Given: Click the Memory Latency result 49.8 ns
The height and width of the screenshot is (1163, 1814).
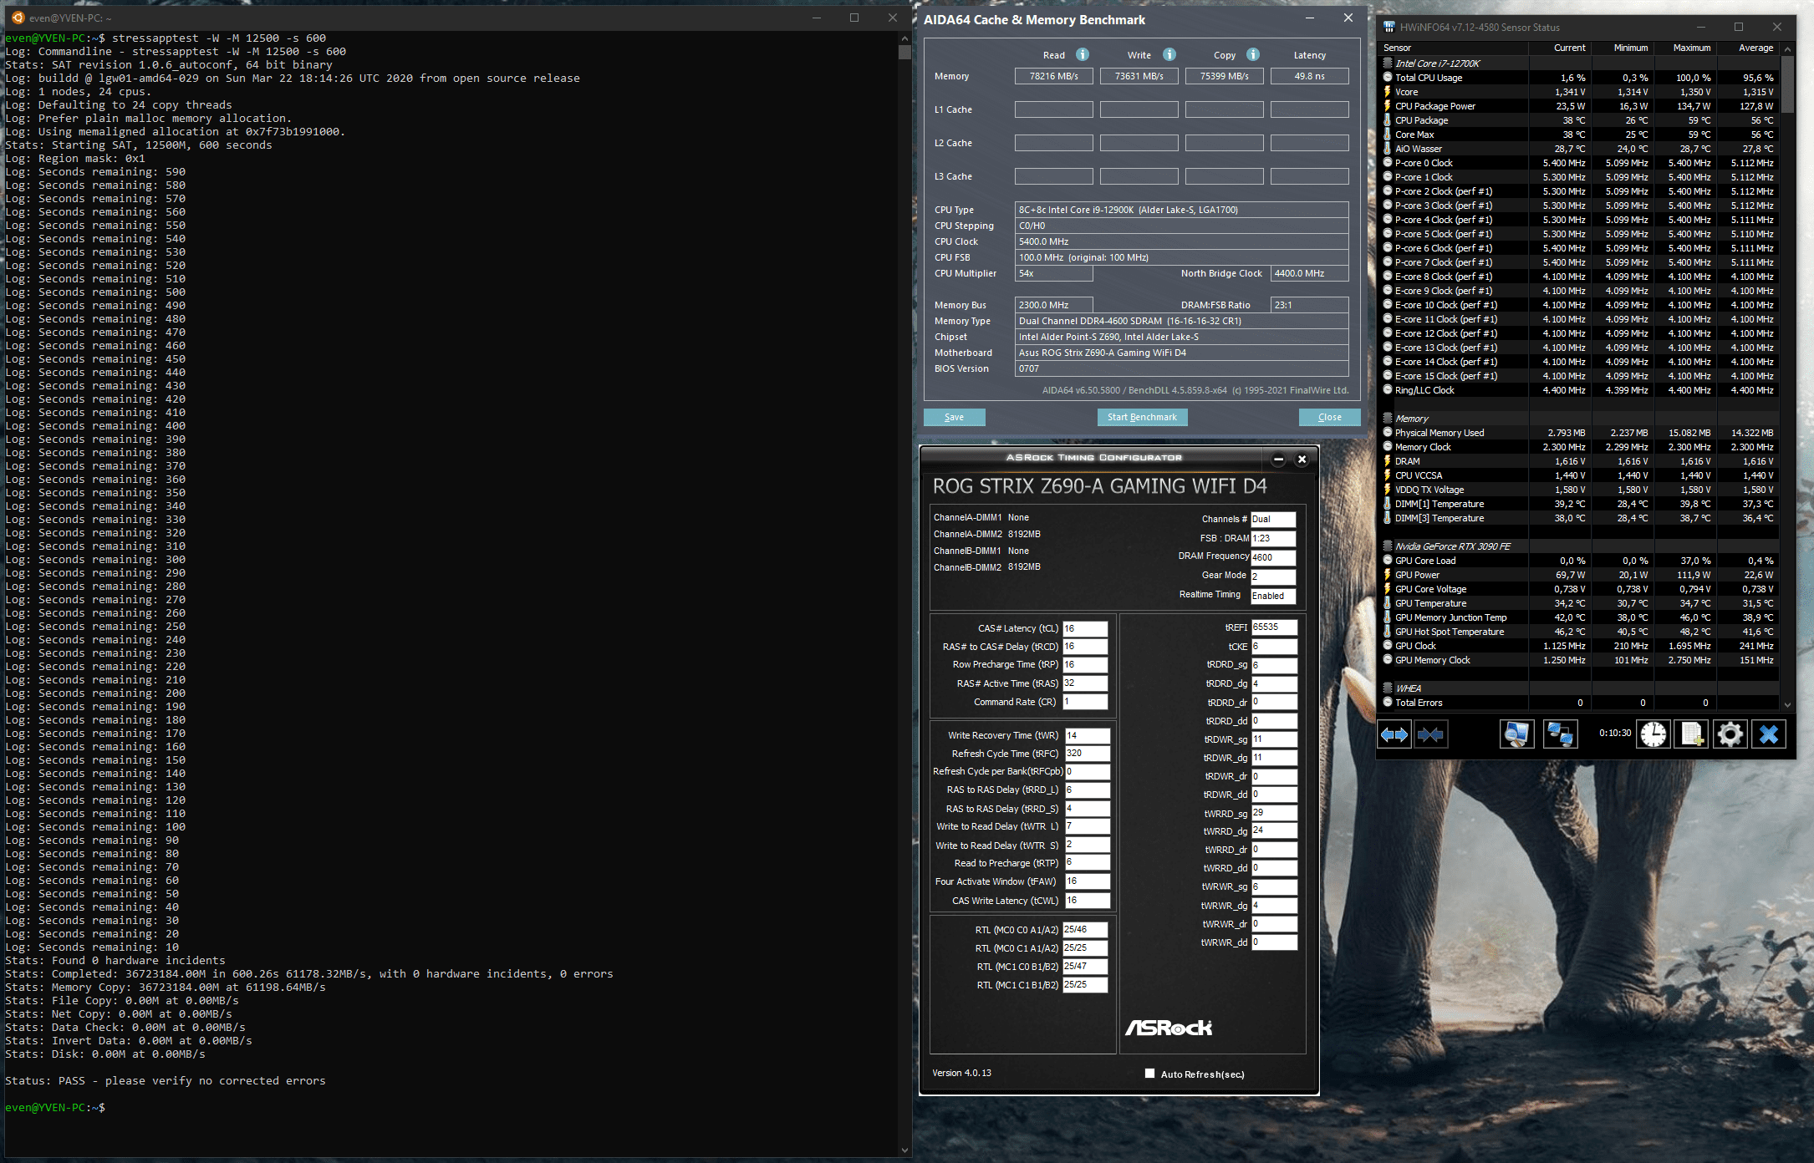Looking at the screenshot, I should 1309,76.
